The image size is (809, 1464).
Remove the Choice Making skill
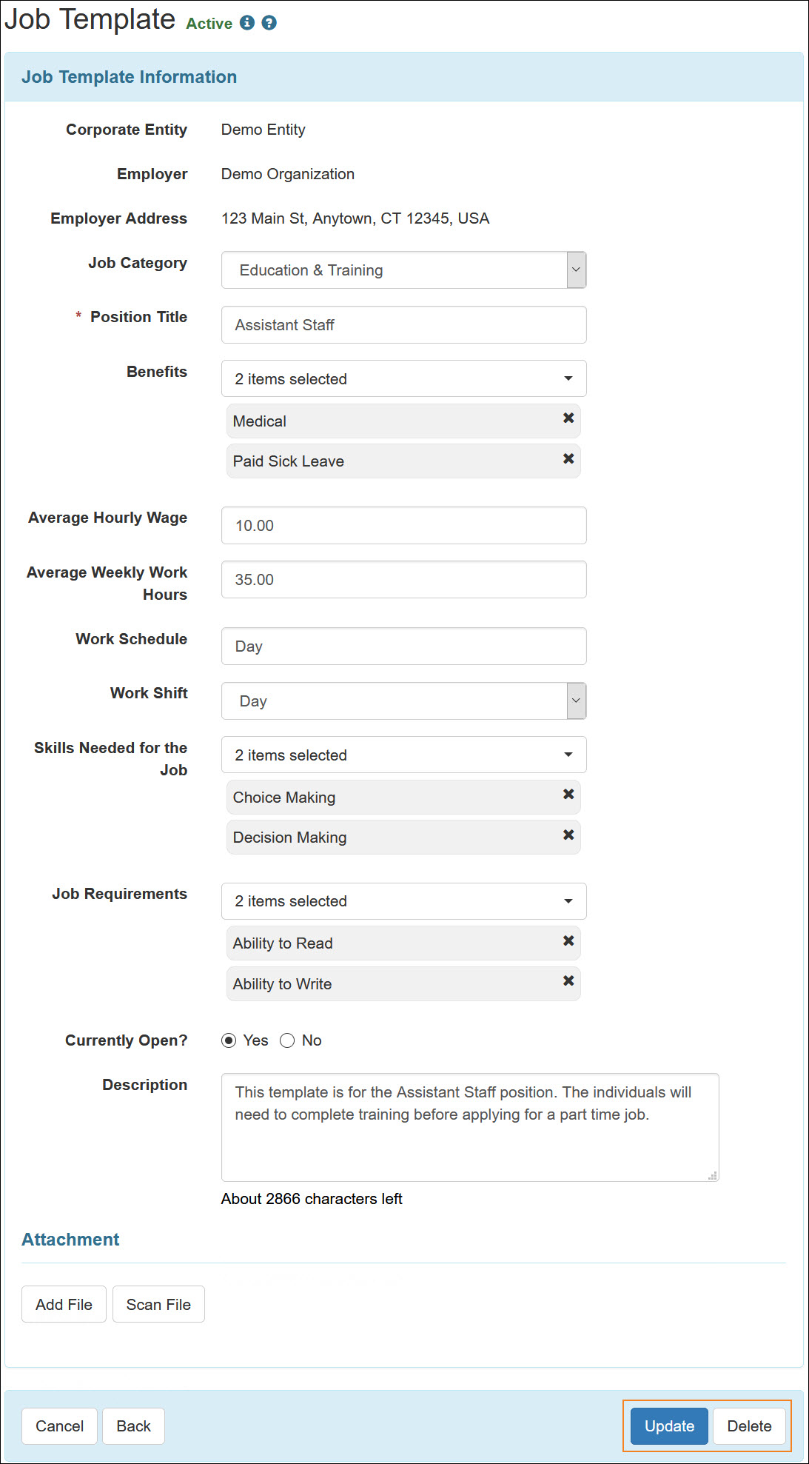pos(568,794)
